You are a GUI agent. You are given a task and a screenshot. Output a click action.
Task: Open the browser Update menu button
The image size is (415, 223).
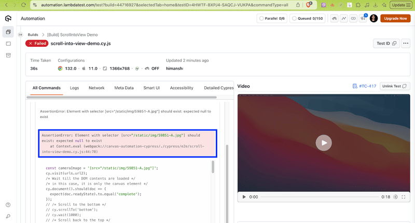pyautogui.click(x=400, y=5)
